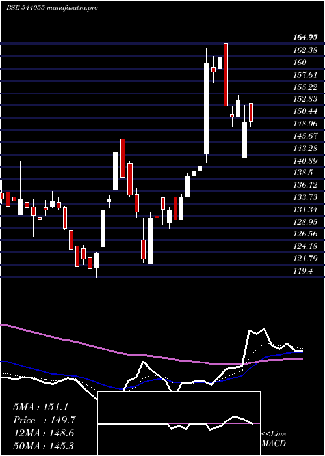
Task: Click the 155.22 price axis label
Action: (x=305, y=87)
